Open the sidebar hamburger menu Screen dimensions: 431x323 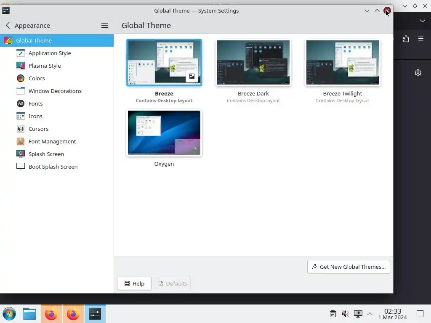(105, 26)
